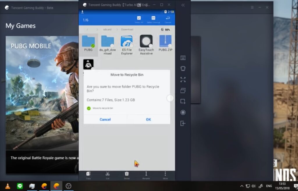Collapse the emulator sidebar with double chevron

pos(183,5)
